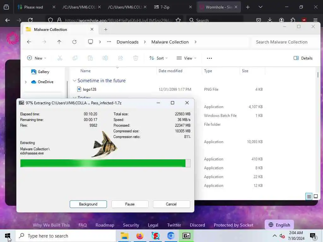
Task: Open the FAQ link on Wormhole
Action: pos(83,225)
